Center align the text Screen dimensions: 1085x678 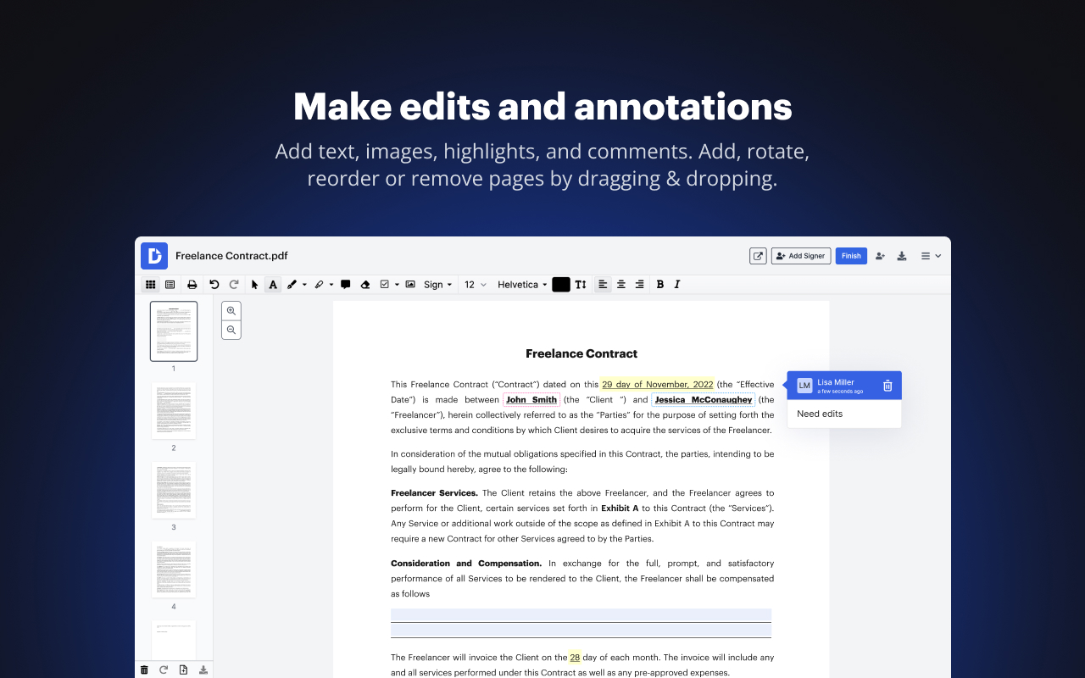click(x=621, y=285)
